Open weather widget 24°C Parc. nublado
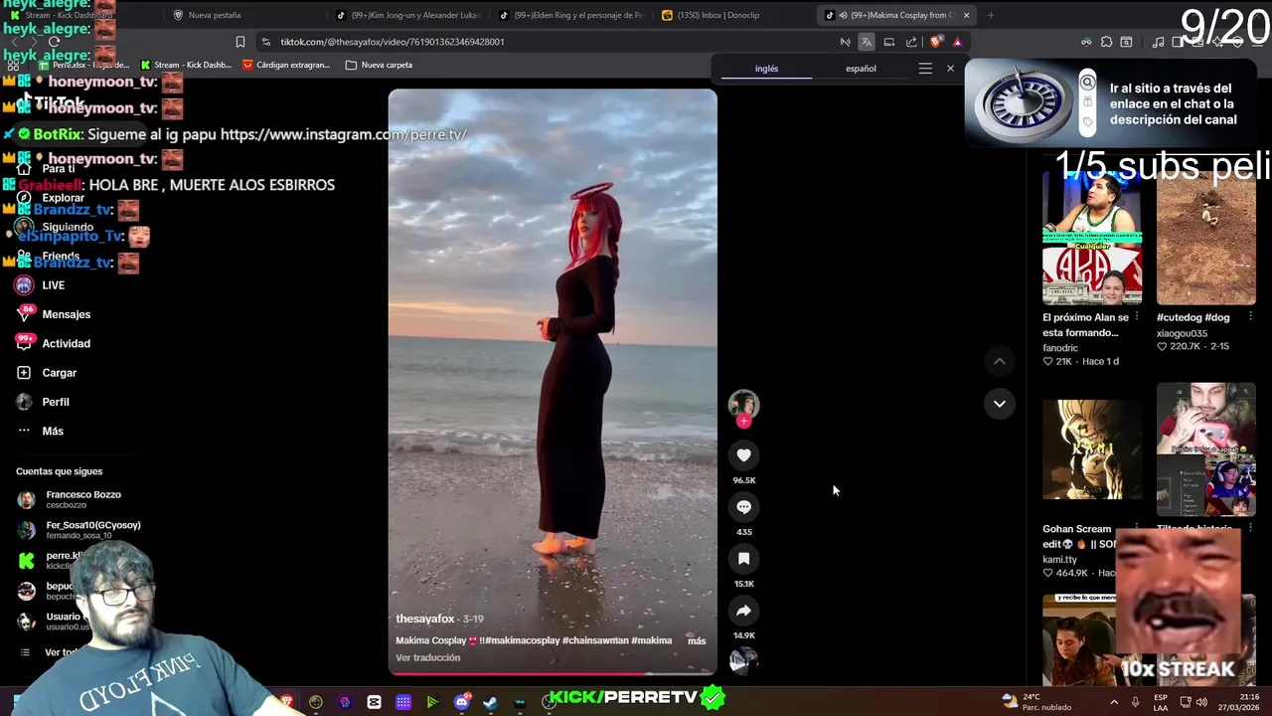The image size is (1272, 716). [x=1036, y=701]
